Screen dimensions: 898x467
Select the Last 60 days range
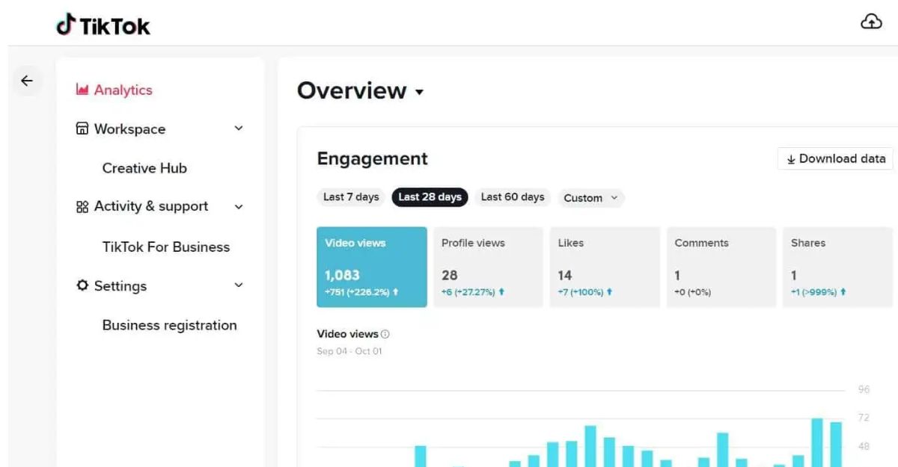(x=513, y=197)
